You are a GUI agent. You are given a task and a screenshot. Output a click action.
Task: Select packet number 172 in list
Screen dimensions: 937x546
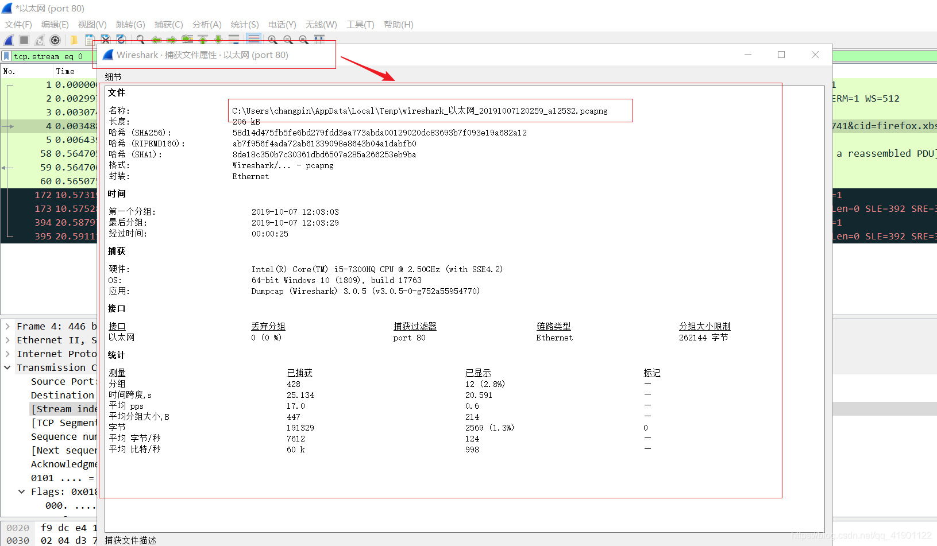[49, 195]
